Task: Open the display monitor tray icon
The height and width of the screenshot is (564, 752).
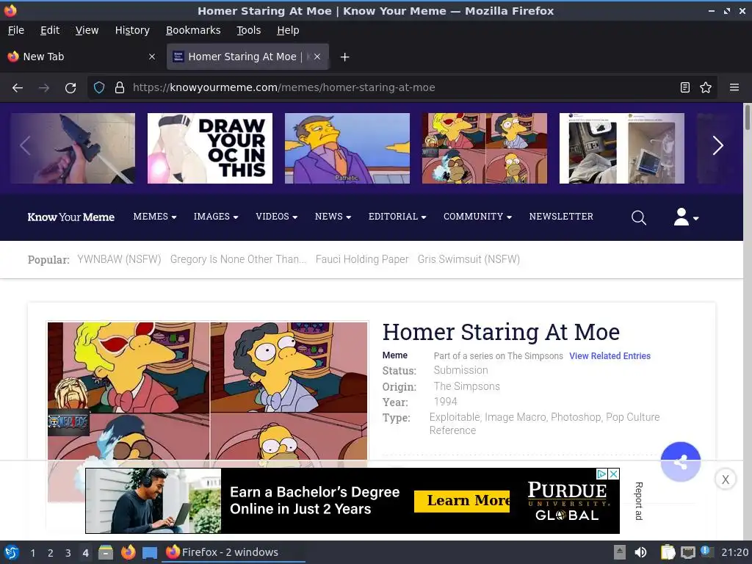Action: [x=688, y=552]
